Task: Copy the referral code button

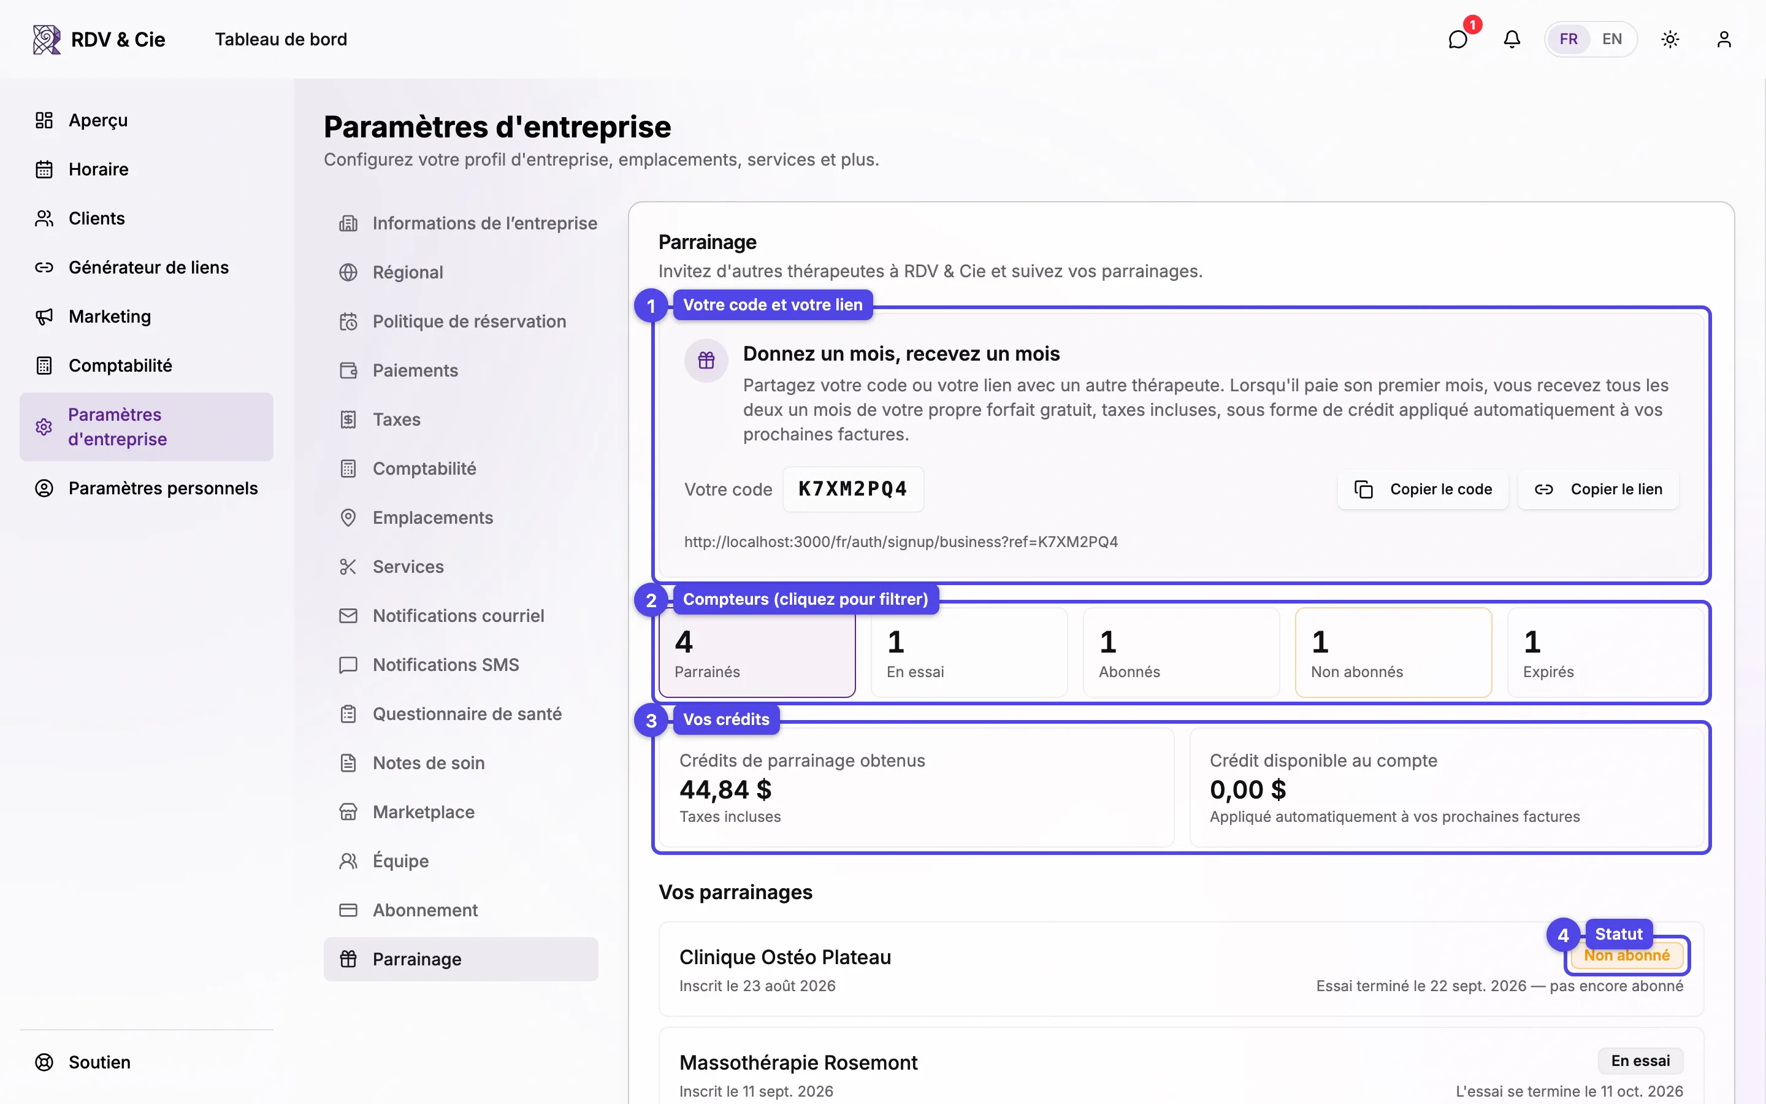Action: pos(1423,489)
